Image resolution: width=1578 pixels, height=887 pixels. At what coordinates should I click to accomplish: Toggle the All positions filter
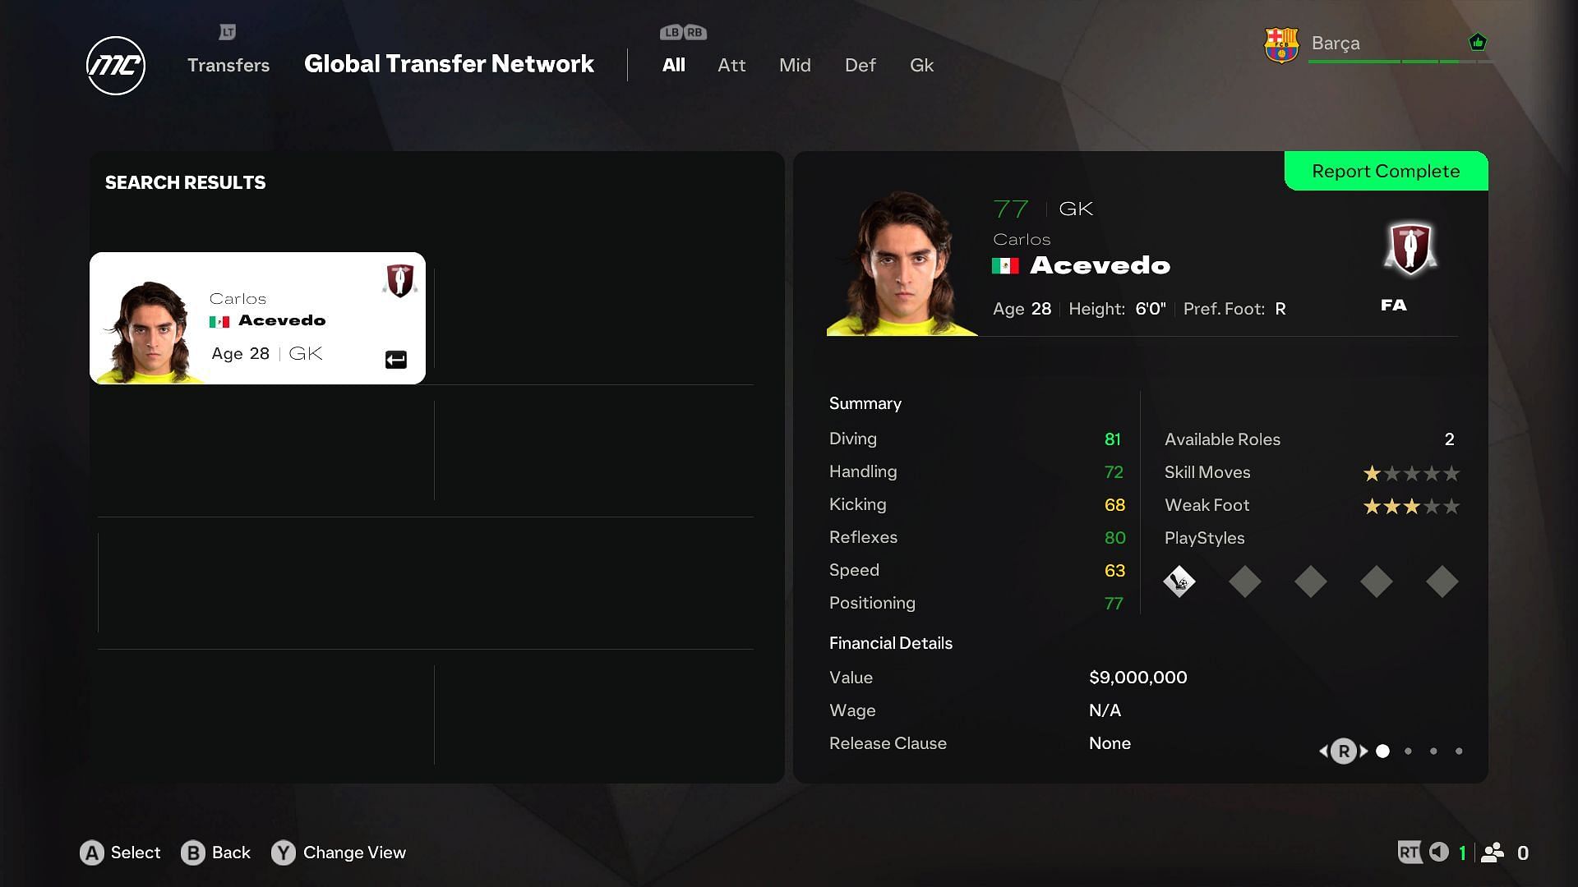click(673, 65)
